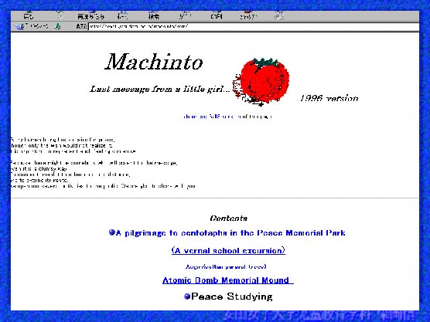
Task: Click the page location drag icon
Action: (x=58, y=26)
